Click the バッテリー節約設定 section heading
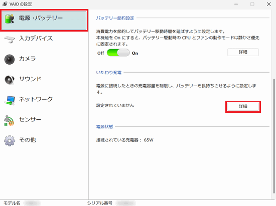Image resolution: width=276 pixels, height=206 pixels. (x=115, y=18)
